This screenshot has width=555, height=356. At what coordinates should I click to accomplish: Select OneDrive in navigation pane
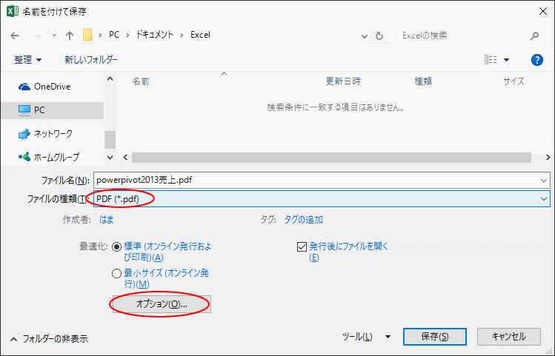(x=53, y=87)
